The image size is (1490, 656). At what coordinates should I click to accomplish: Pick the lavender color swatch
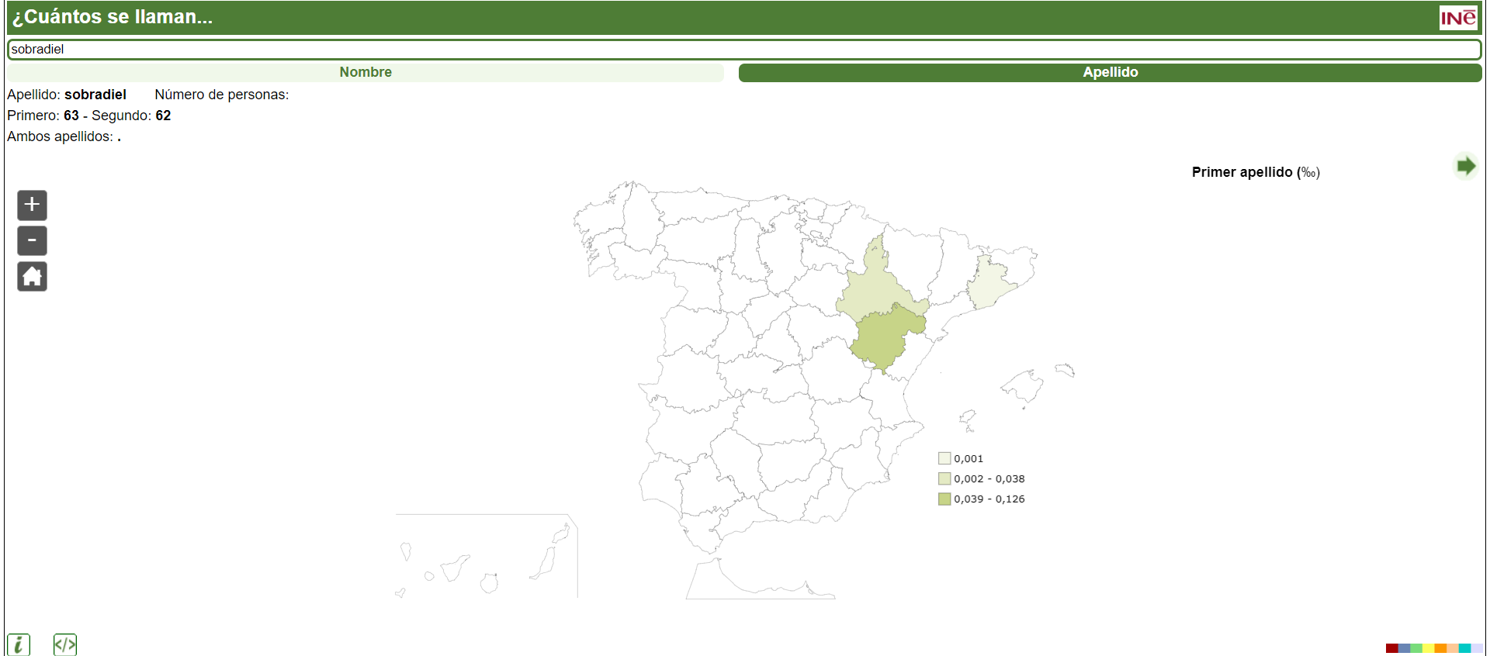[x=1477, y=648]
